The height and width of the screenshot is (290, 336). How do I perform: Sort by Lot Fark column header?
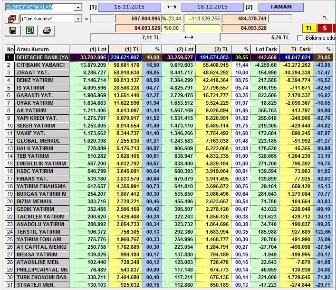click(265, 49)
